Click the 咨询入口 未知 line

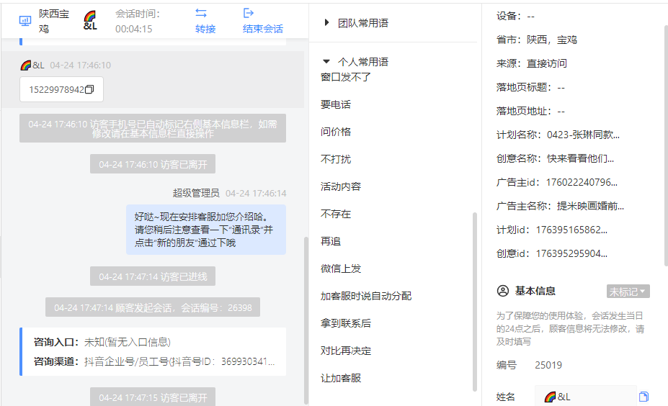coord(102,342)
